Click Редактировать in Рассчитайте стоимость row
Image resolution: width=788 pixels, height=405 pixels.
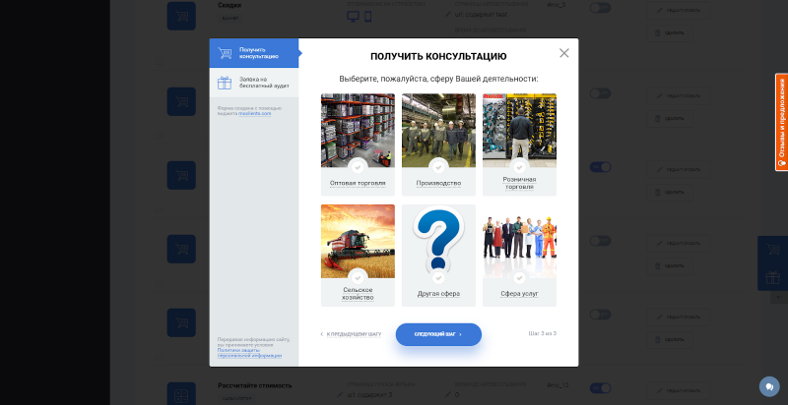coord(679,390)
